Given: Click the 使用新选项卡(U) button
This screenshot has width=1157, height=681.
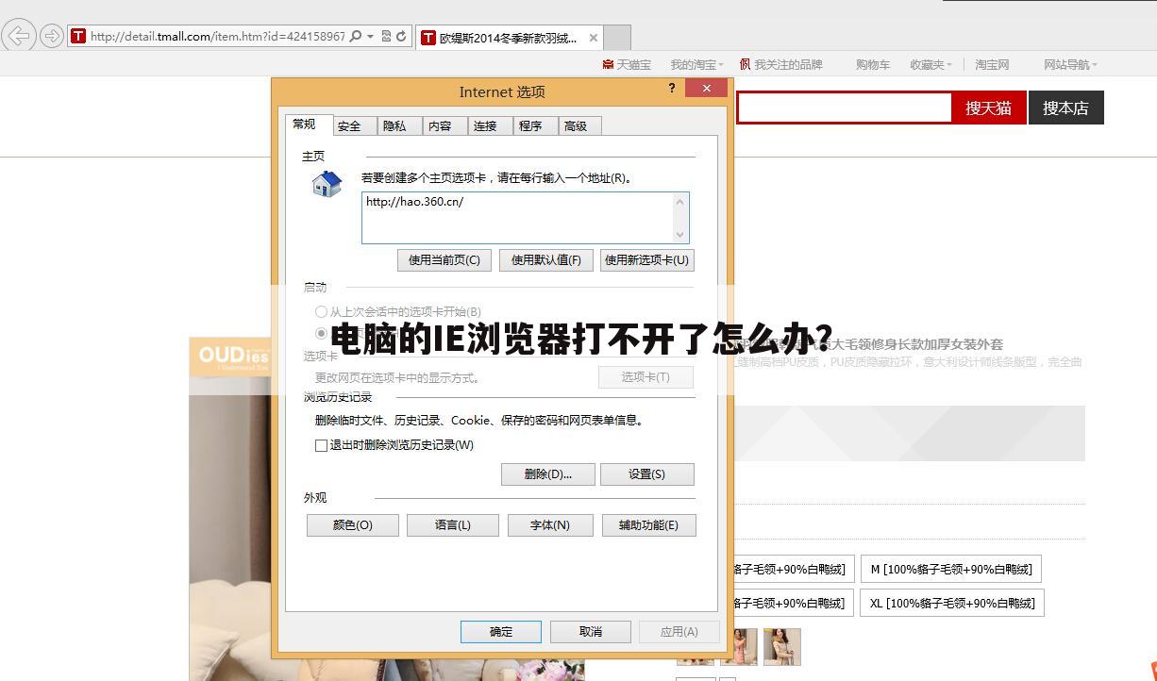Looking at the screenshot, I should pyautogui.click(x=647, y=260).
